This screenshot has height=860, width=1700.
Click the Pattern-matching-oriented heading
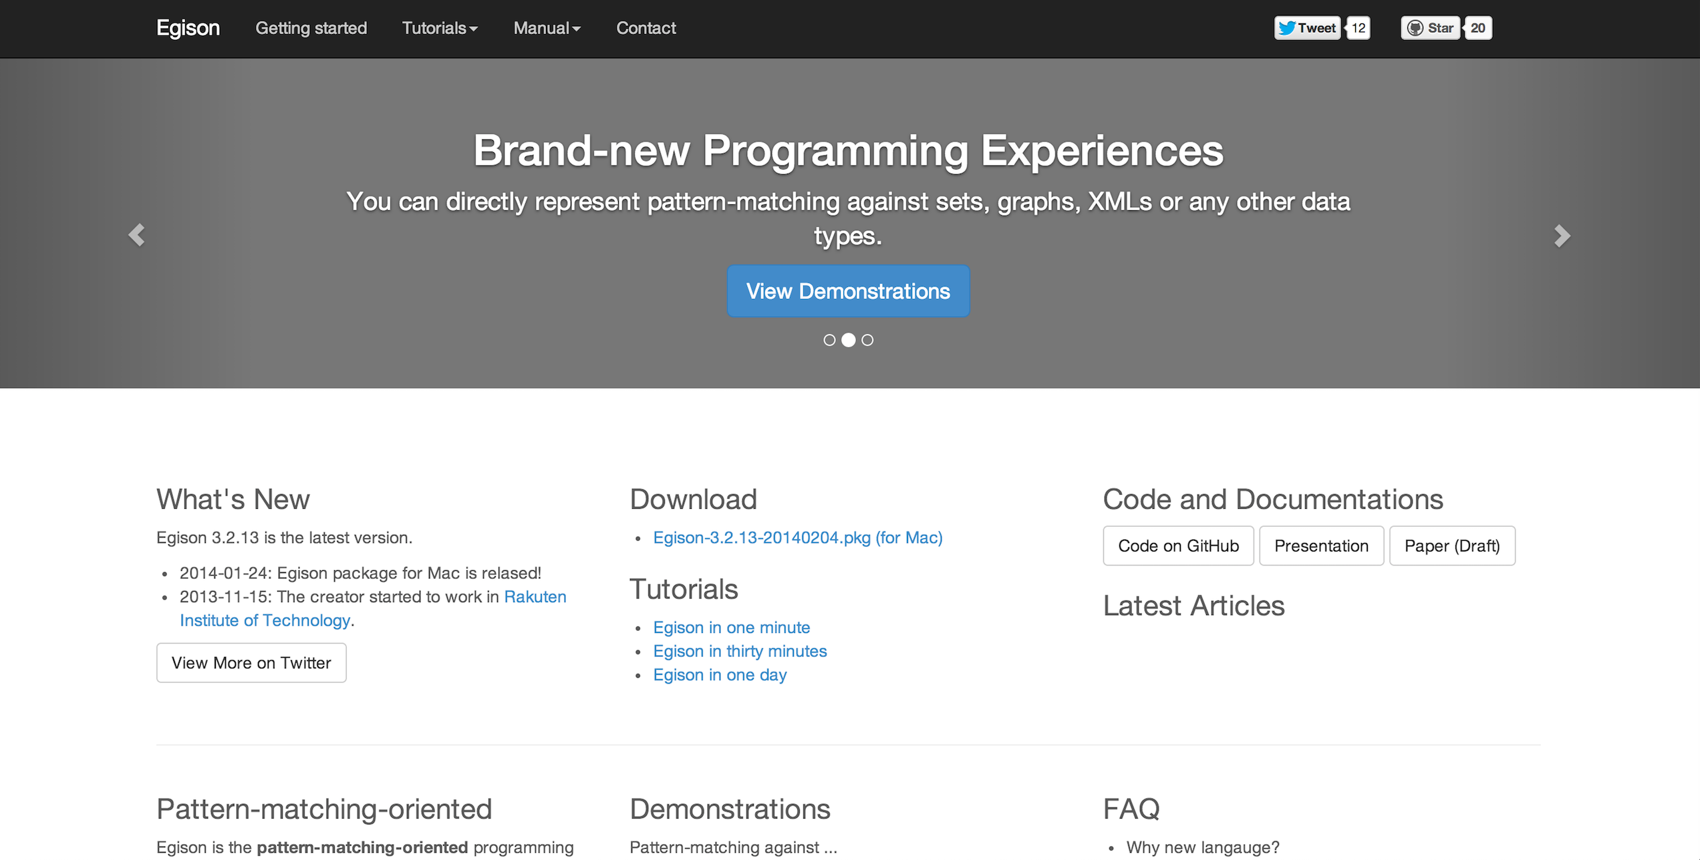coord(324,809)
